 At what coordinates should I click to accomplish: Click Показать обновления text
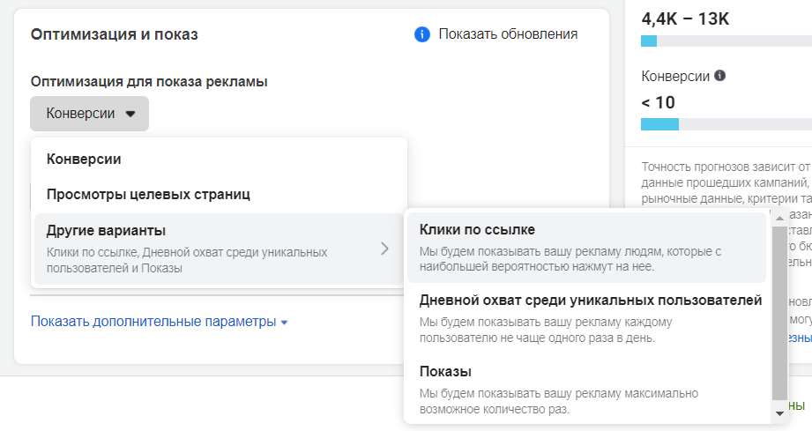[508, 34]
